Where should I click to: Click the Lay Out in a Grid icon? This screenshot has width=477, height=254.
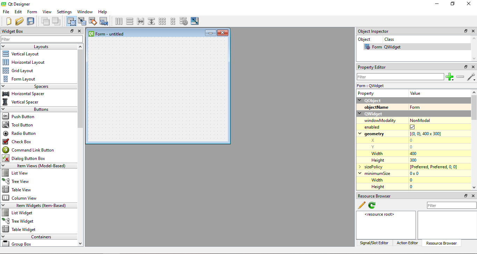tap(162, 21)
